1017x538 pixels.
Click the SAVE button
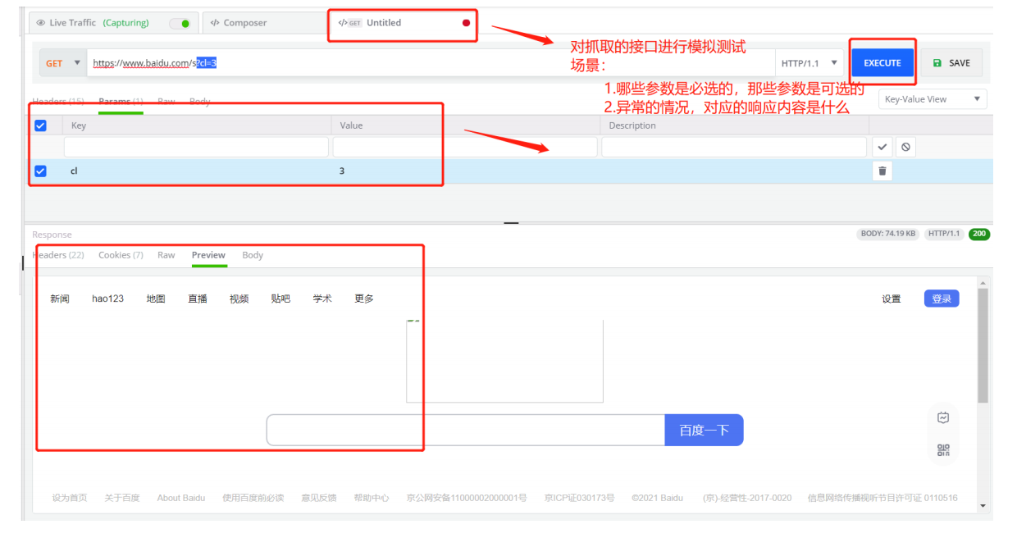click(951, 63)
